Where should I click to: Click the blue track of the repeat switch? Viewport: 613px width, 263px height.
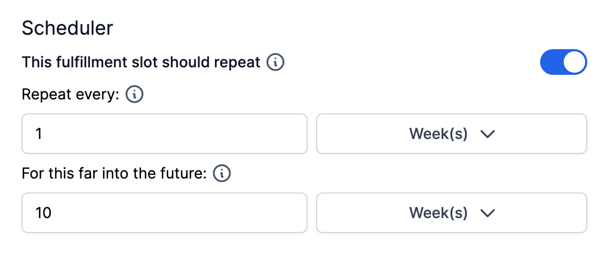[x=551, y=63]
